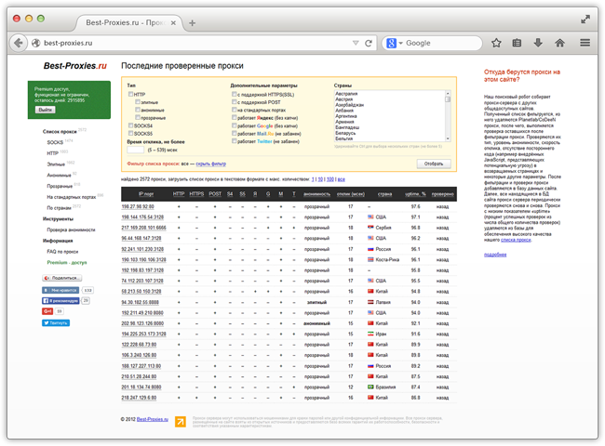The width and height of the screenshot is (605, 446).
Task: Download list with the '100' count link
Action: (330, 179)
